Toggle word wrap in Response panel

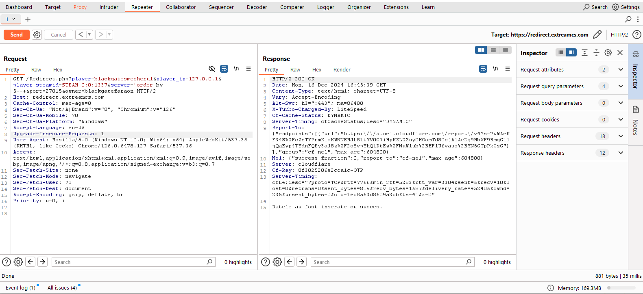pos(483,69)
